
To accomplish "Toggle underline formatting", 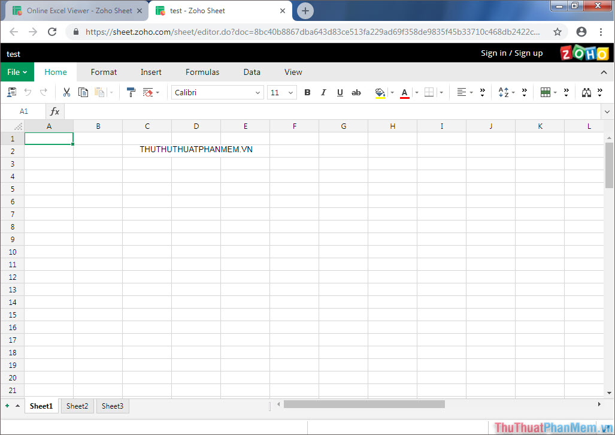I will [340, 92].
